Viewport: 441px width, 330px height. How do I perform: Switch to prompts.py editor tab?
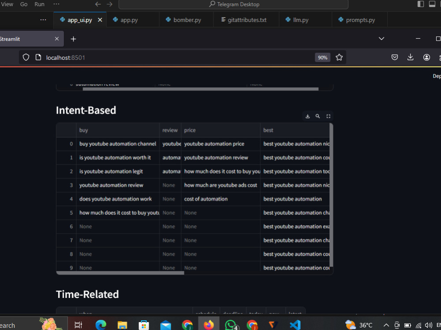click(360, 20)
